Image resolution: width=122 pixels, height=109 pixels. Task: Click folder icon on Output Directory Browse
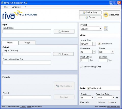(x=59, y=54)
